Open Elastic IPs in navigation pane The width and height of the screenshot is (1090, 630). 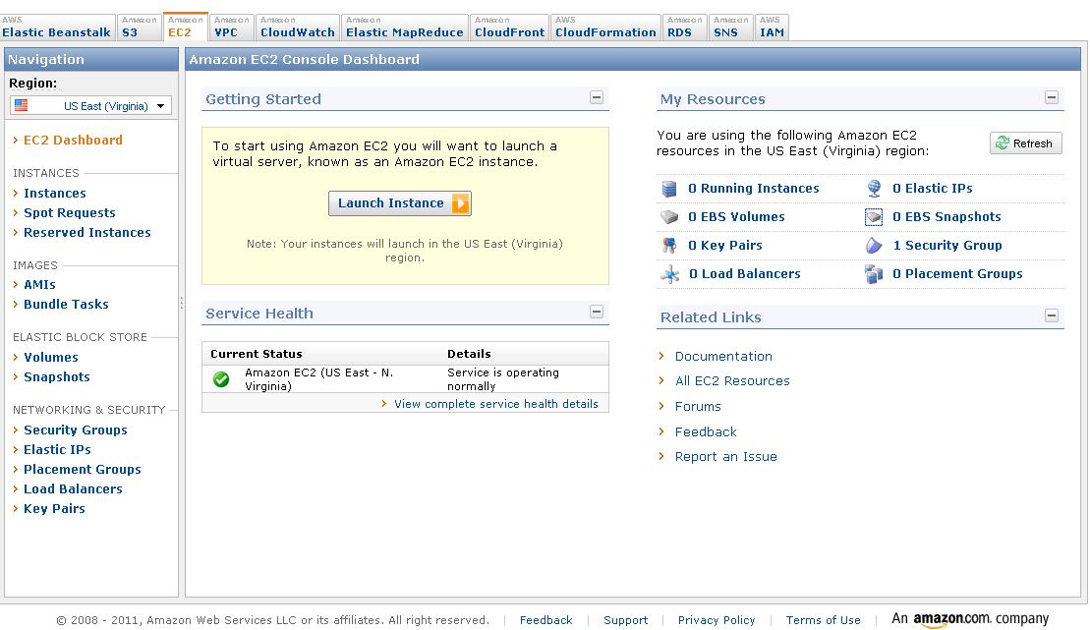57,450
